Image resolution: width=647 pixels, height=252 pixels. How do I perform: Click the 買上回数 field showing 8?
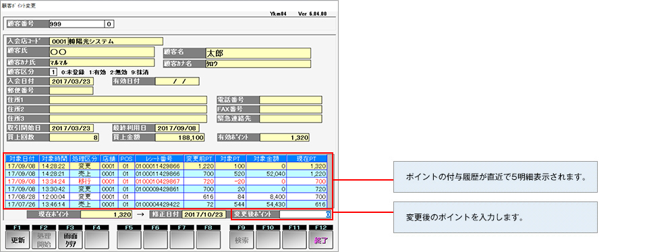[74, 138]
